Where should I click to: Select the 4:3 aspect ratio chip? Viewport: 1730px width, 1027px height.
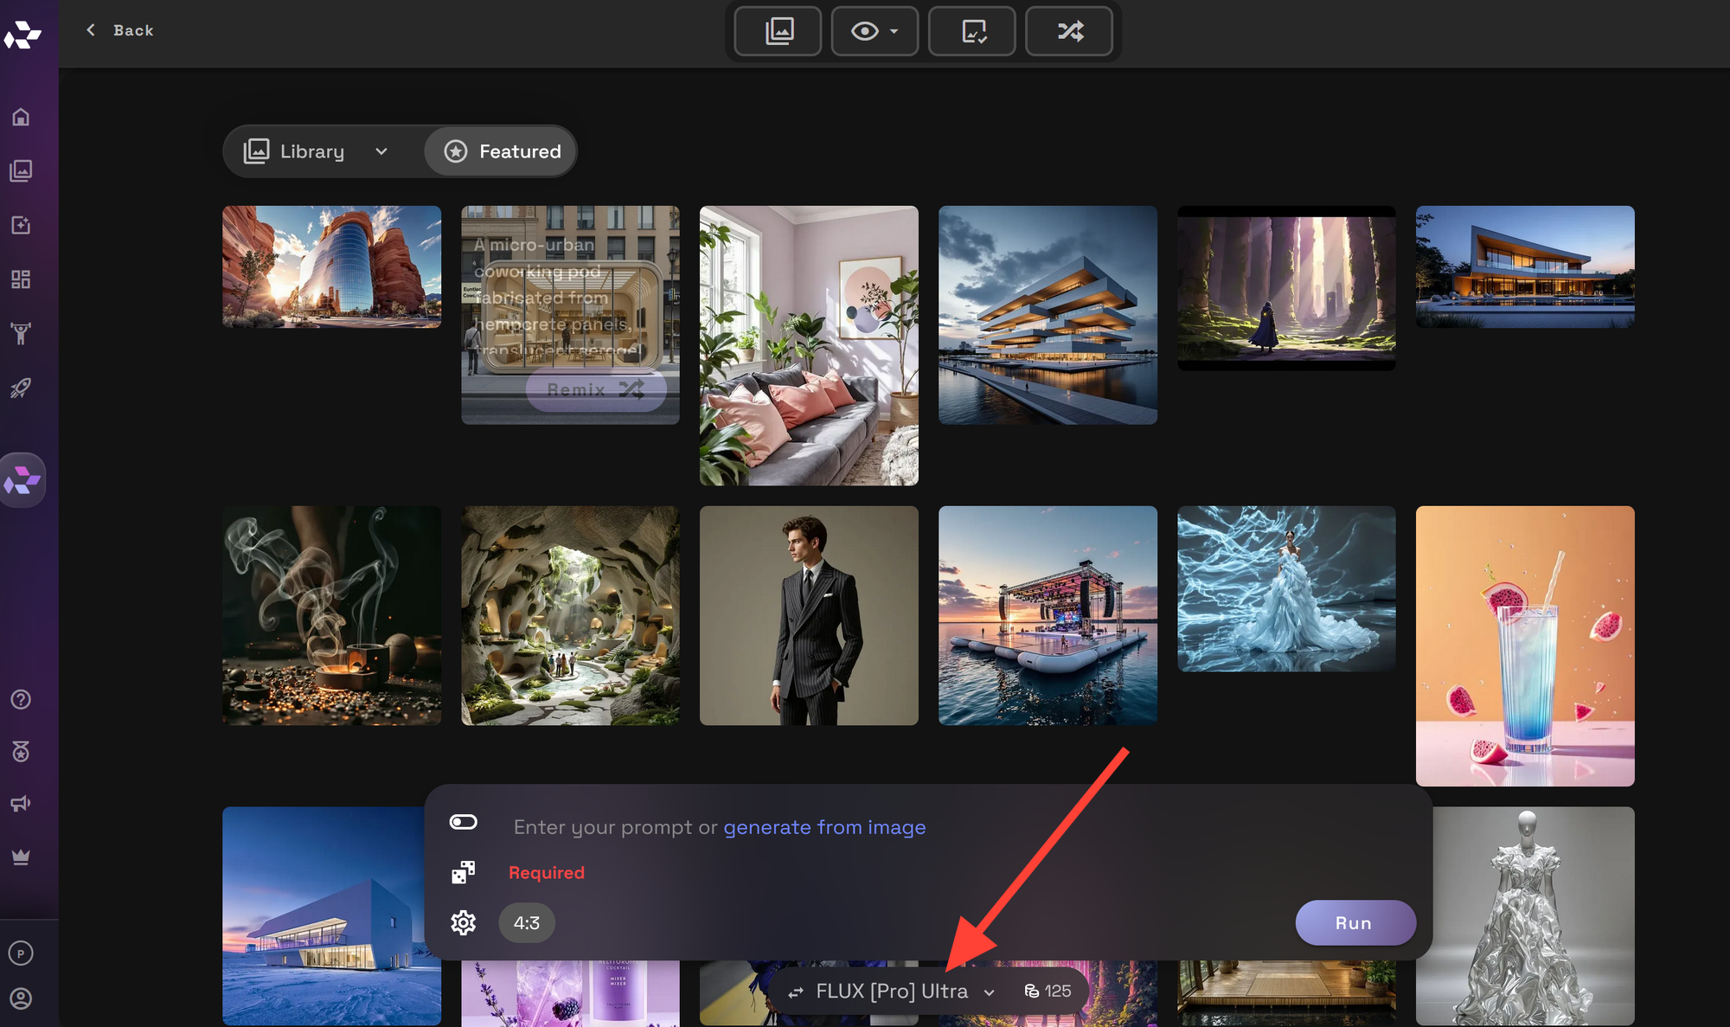tap(526, 923)
